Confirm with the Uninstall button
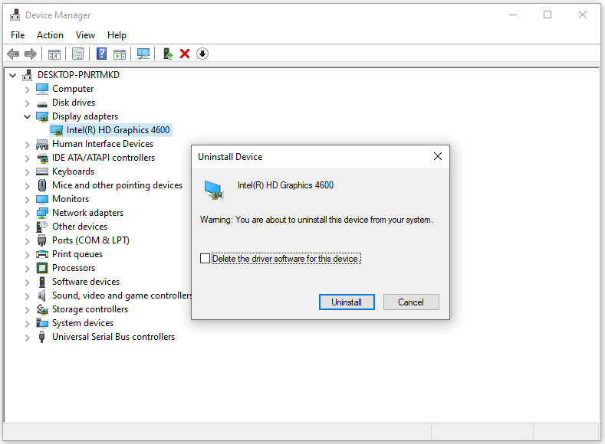 [x=347, y=302]
